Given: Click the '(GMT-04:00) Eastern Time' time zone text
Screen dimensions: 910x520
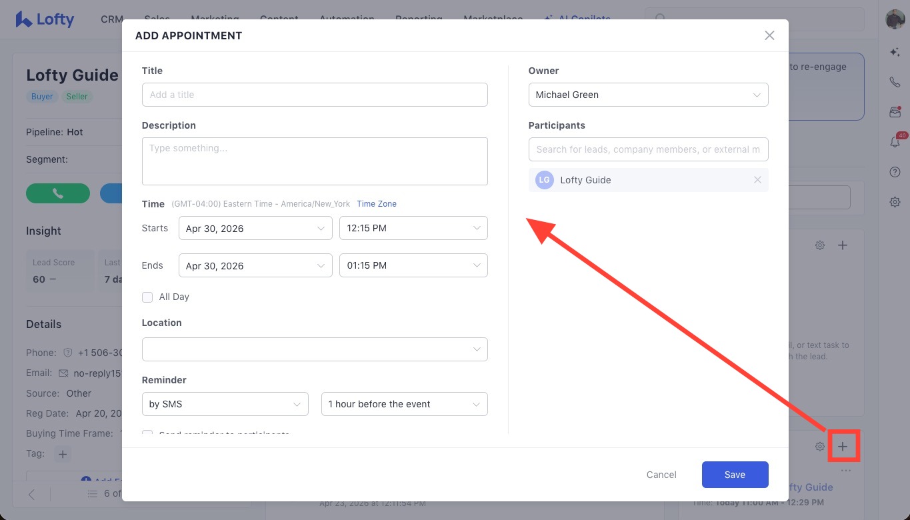Looking at the screenshot, I should pyautogui.click(x=261, y=204).
